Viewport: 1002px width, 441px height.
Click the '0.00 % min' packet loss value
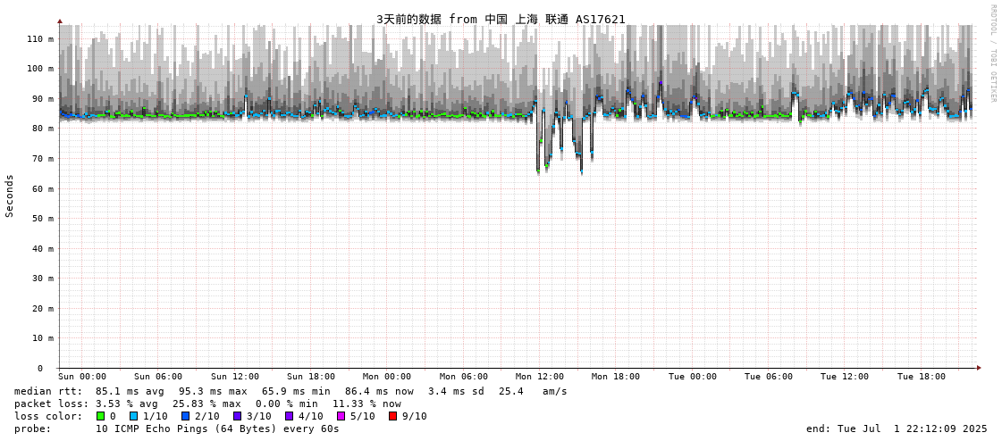[x=286, y=404]
